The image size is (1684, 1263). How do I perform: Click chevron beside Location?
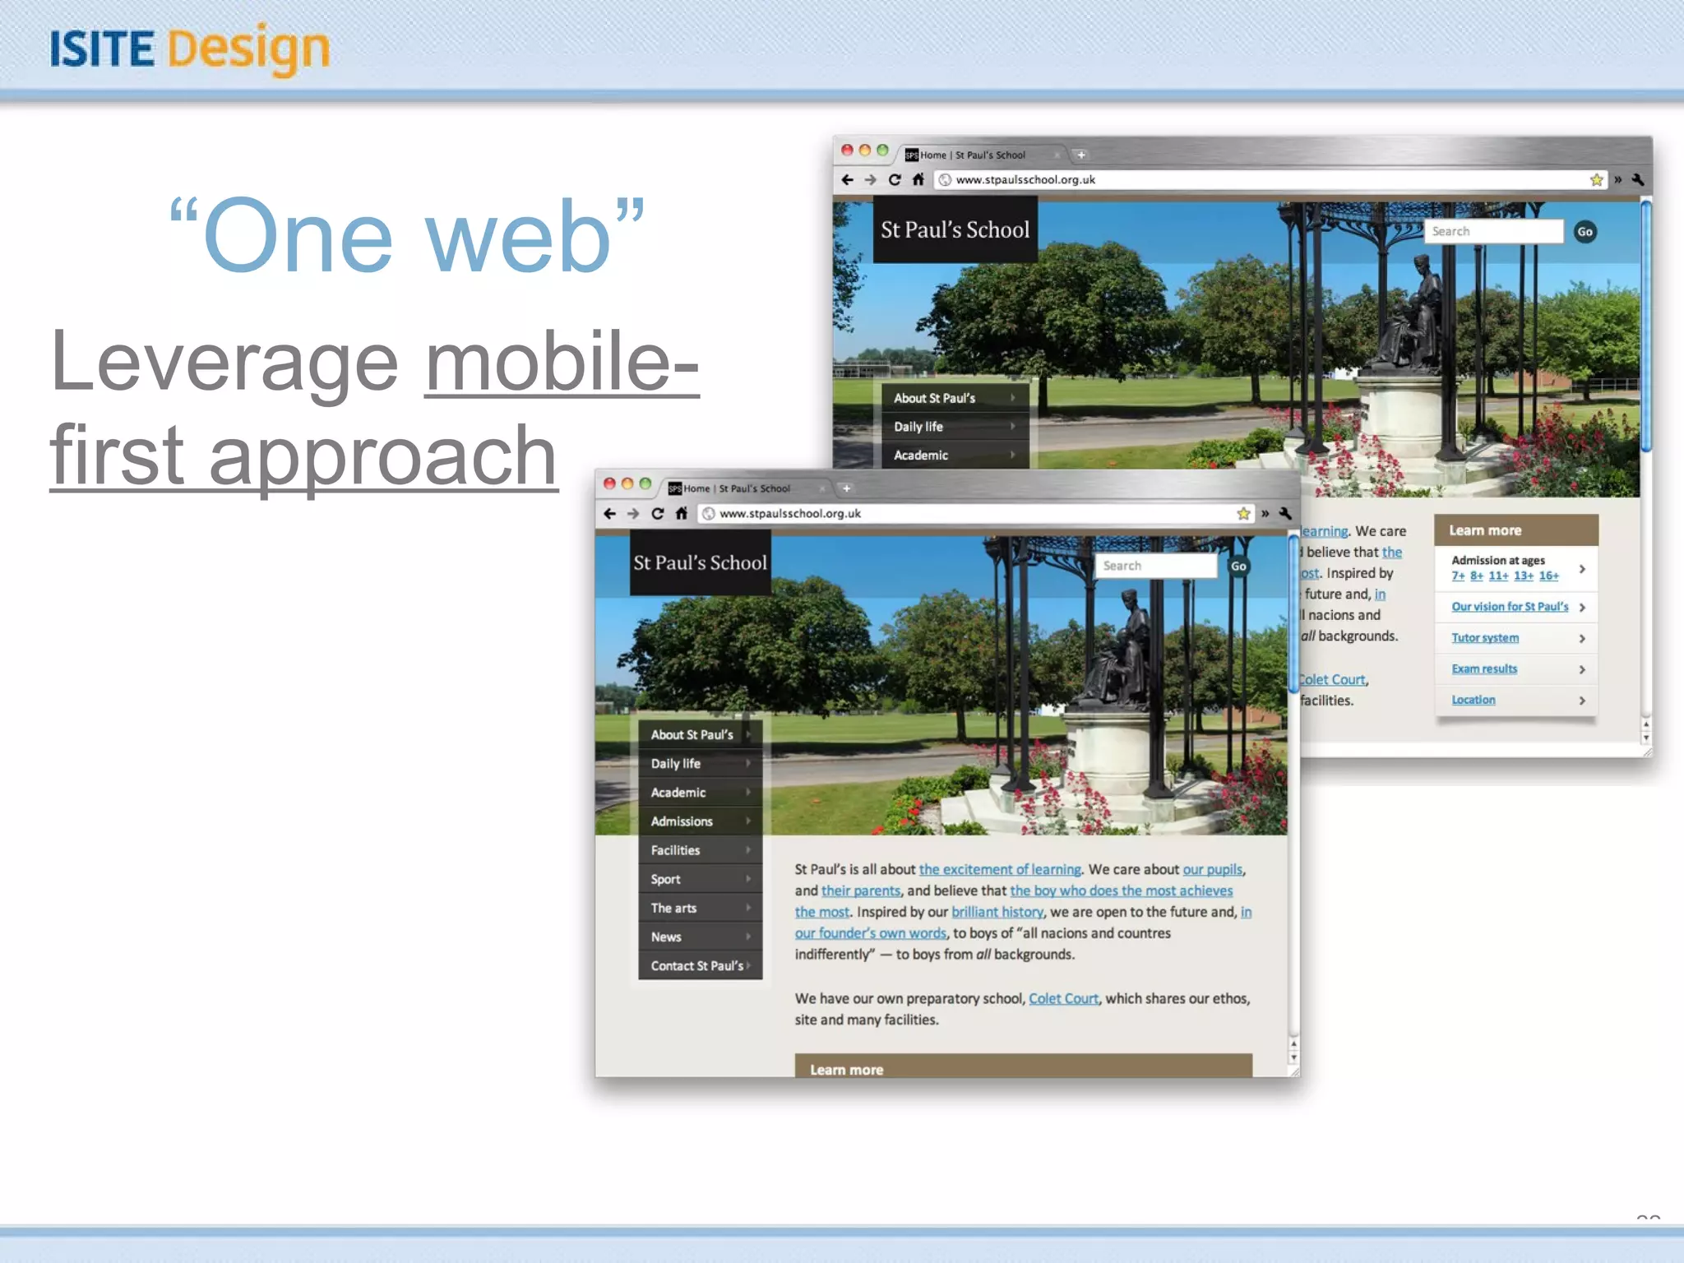coord(1582,701)
